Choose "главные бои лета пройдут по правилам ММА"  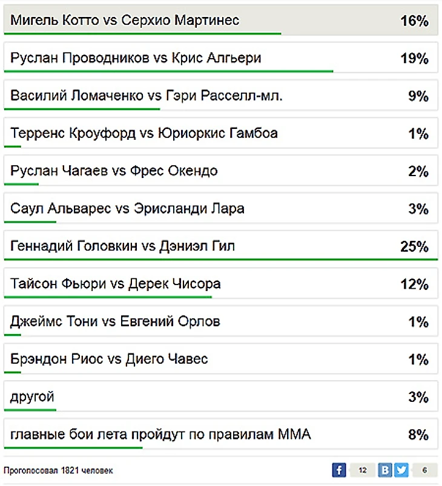click(160, 434)
